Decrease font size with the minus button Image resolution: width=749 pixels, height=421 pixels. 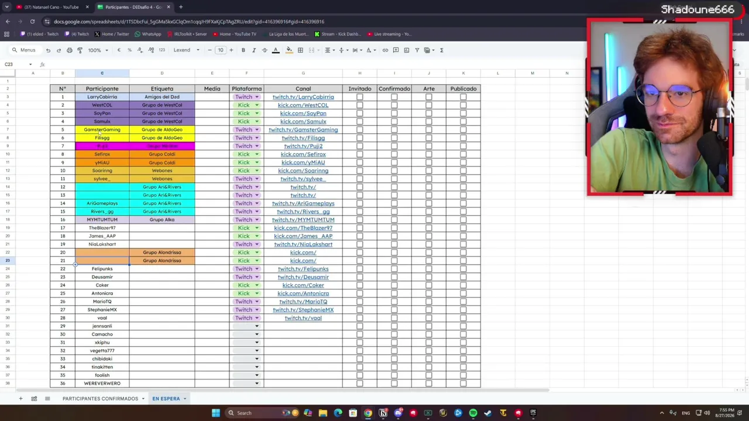coord(209,50)
